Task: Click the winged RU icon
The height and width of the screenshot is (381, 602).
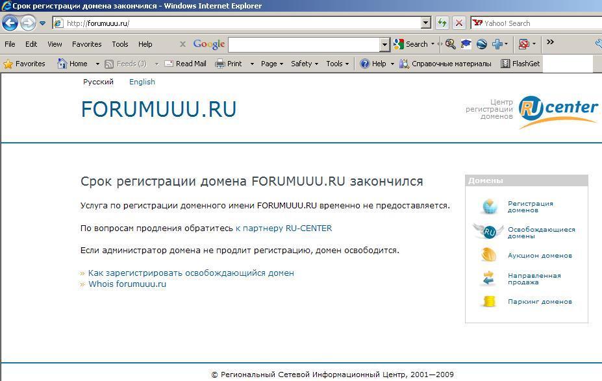Action: tap(489, 231)
